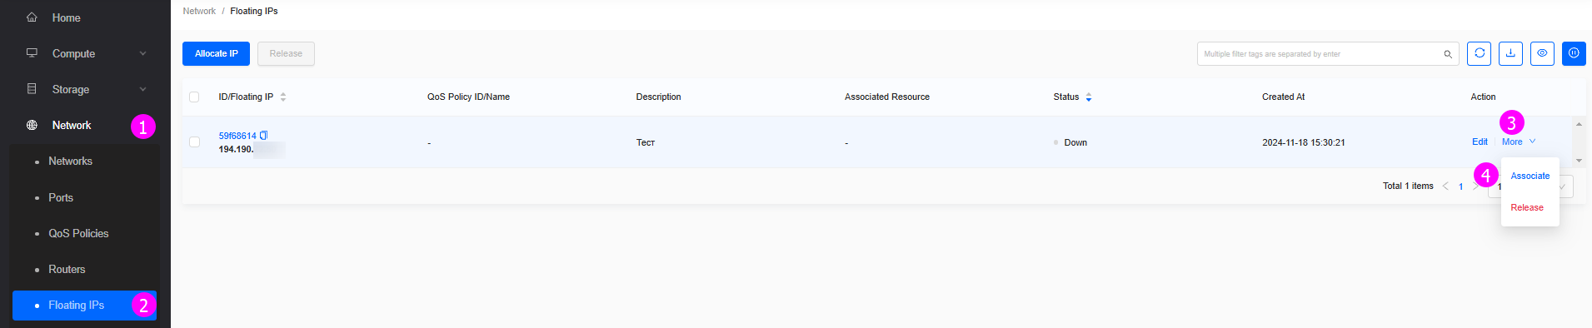The width and height of the screenshot is (1592, 328).
Task: Click the Compute monitor icon
Action: tap(32, 53)
